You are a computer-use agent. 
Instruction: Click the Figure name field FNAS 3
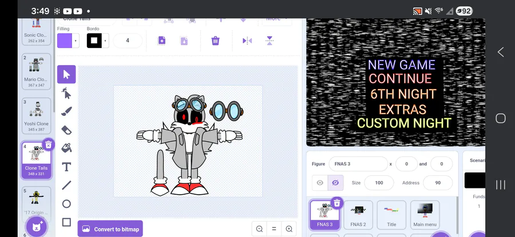(358, 164)
